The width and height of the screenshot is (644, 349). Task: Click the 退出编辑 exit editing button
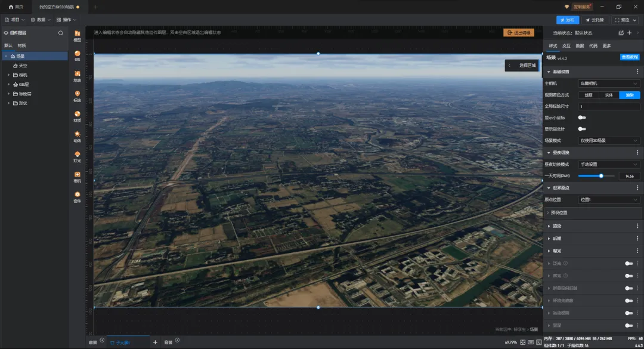(x=519, y=32)
